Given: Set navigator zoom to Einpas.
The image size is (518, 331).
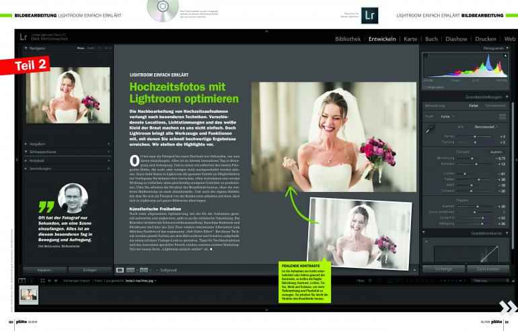Looking at the screenshot, I should (81, 48).
